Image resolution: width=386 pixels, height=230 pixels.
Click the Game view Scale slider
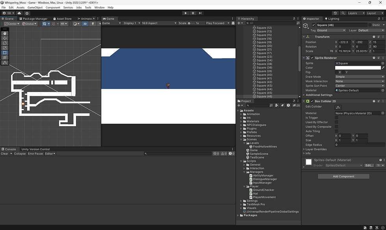[191, 23]
